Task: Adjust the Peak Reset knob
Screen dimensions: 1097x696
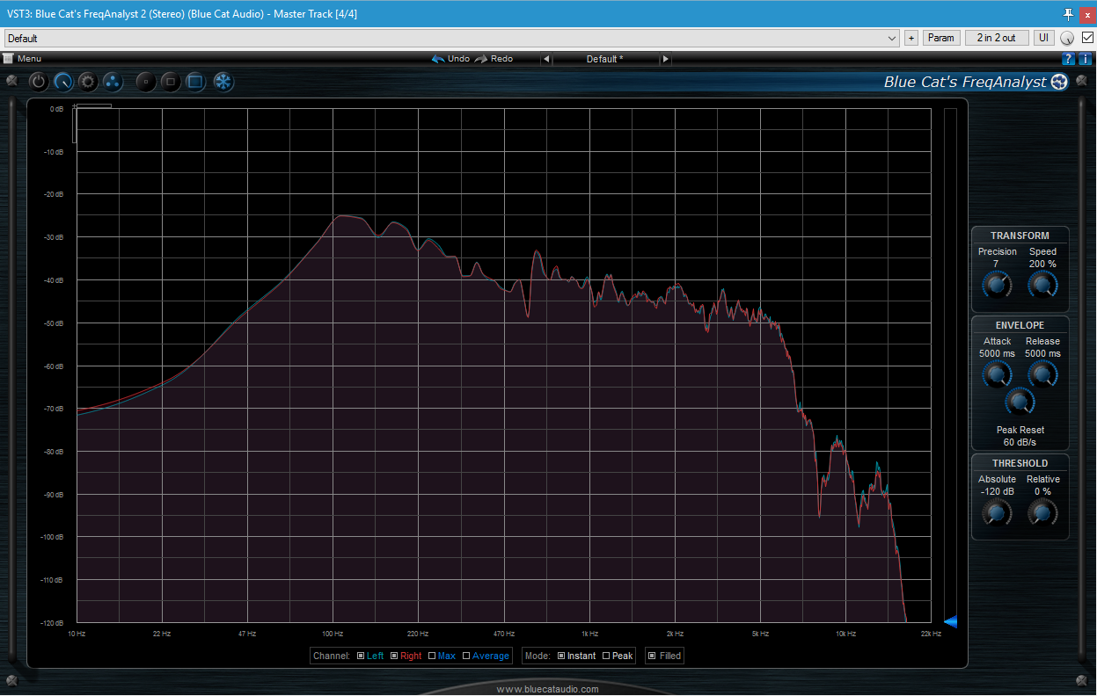Action: [1020, 402]
